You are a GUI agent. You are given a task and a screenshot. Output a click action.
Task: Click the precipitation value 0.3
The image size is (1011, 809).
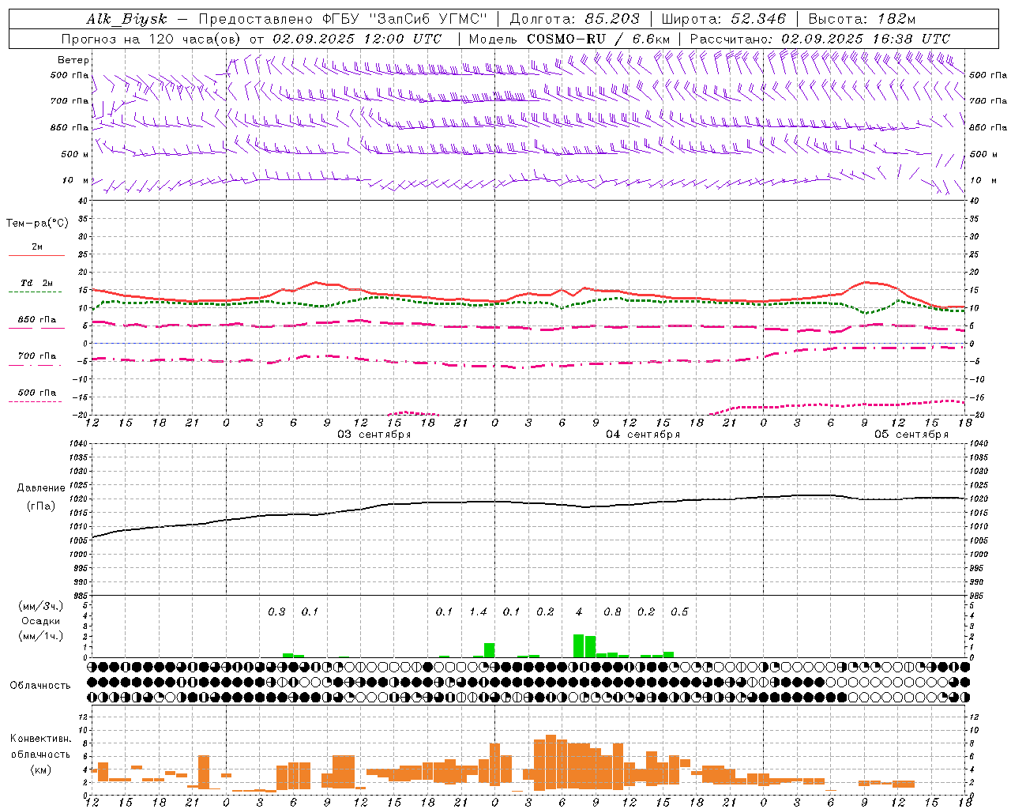(276, 612)
